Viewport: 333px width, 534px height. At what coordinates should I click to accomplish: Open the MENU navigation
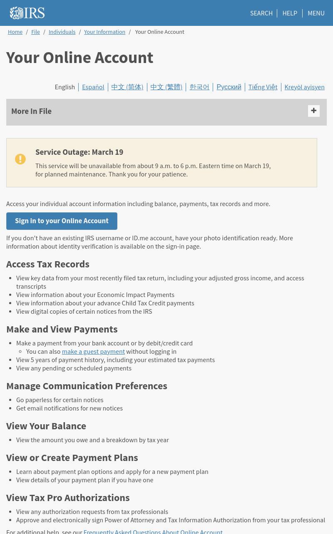pyautogui.click(x=316, y=13)
